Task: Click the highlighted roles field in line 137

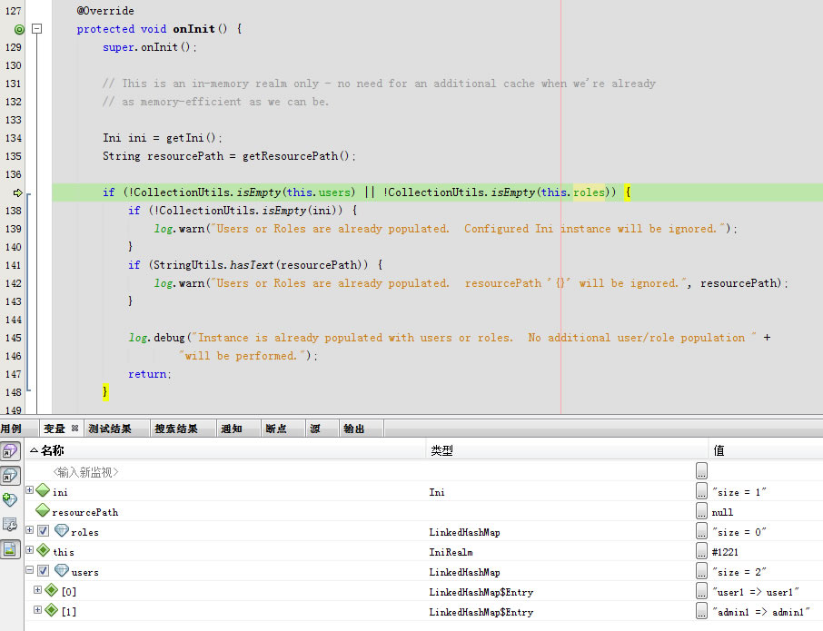Action: 589,192
